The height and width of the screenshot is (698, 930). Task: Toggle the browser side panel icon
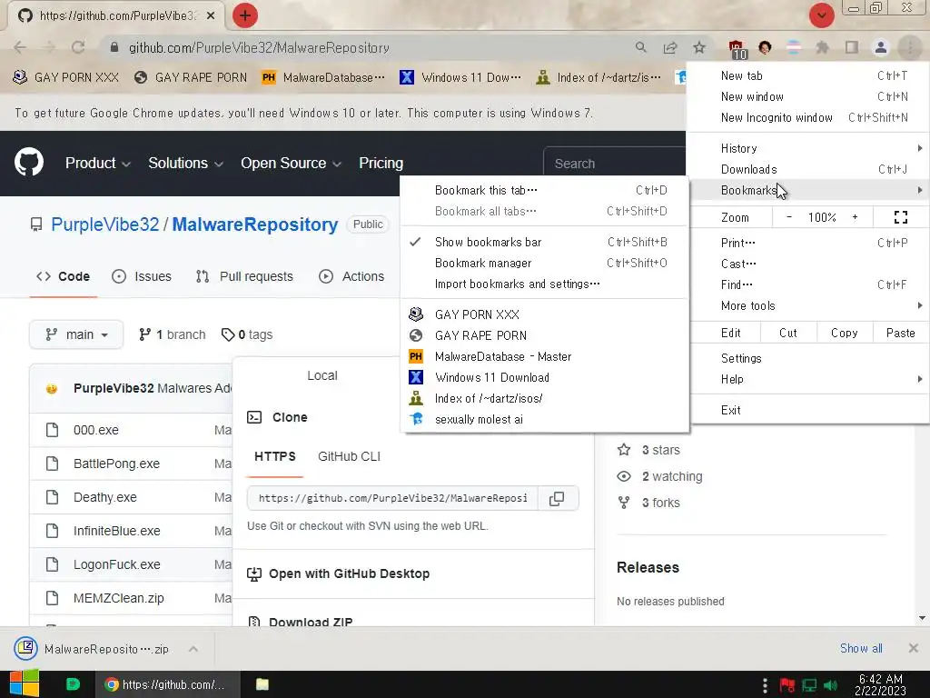852,47
